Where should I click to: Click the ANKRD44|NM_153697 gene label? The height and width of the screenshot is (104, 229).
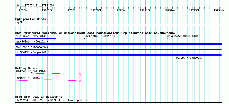[x=29, y=78]
